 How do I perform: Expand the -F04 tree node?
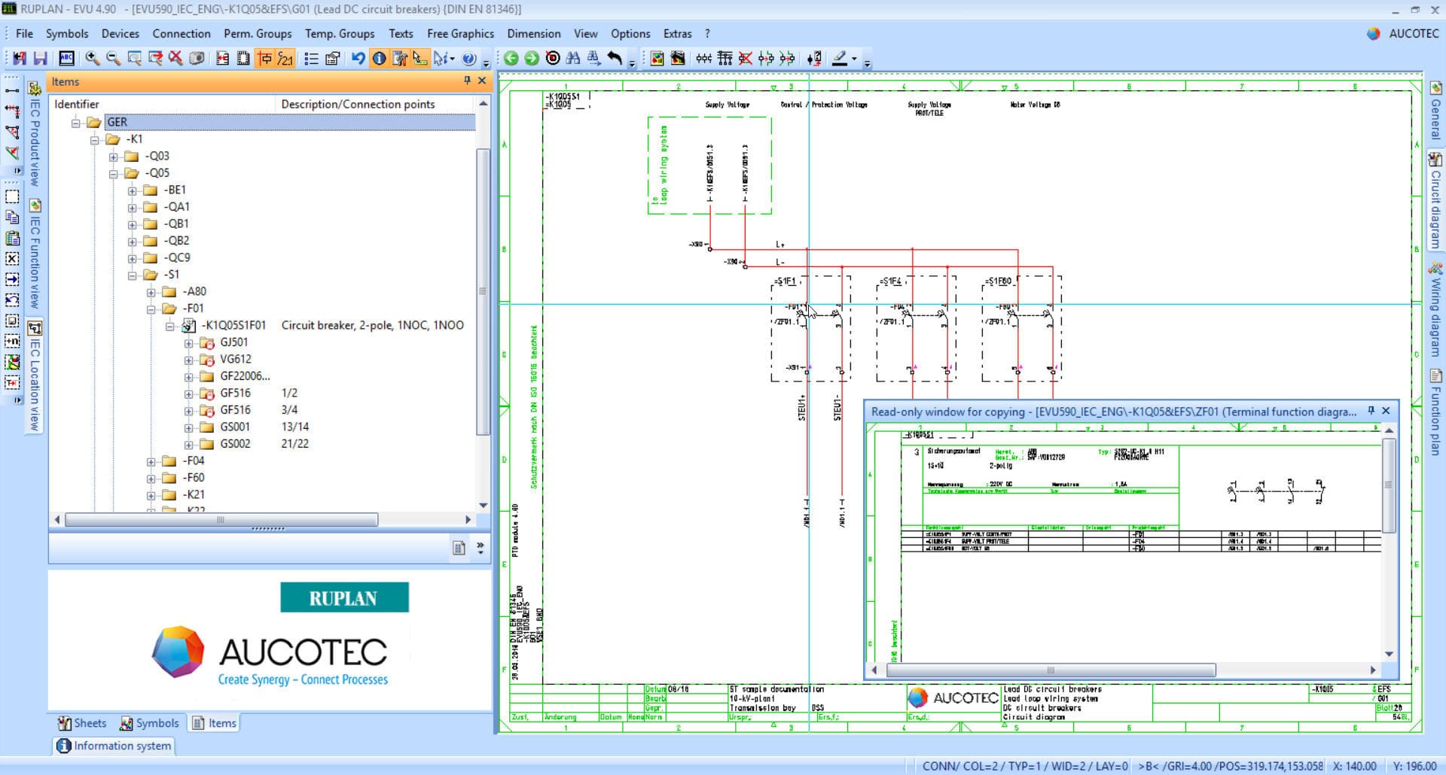pyautogui.click(x=151, y=460)
